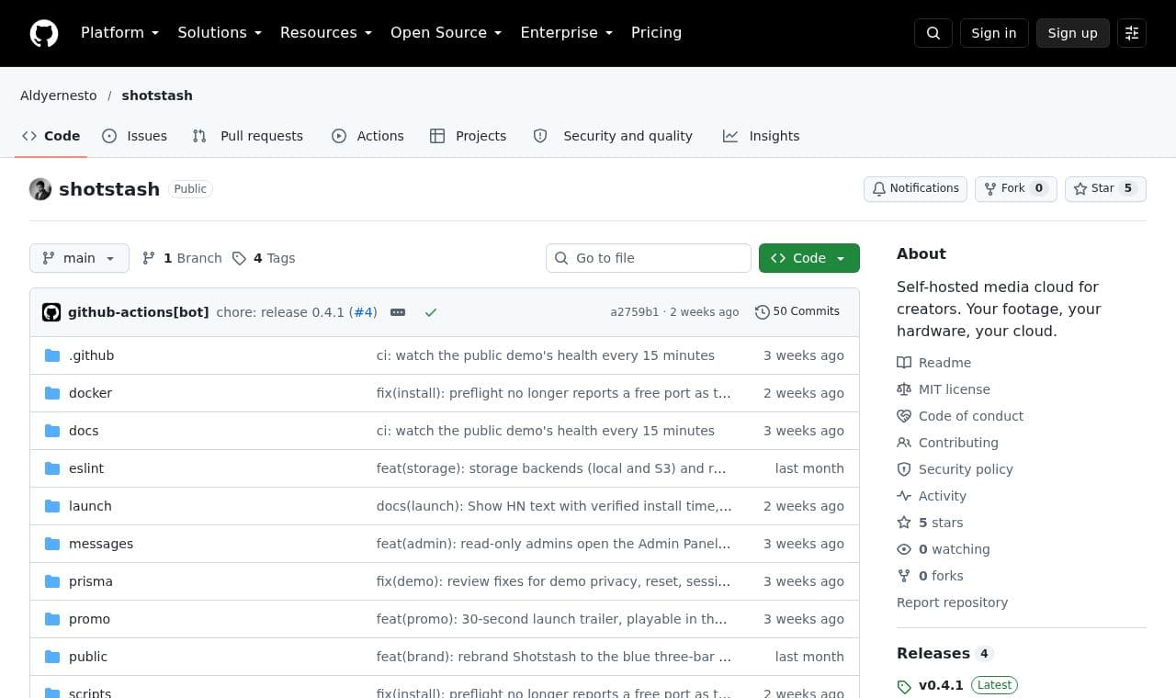Click the GitHub logo icon

(44, 33)
